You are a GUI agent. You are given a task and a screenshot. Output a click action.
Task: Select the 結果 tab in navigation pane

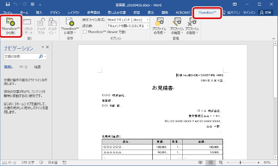[37, 67]
